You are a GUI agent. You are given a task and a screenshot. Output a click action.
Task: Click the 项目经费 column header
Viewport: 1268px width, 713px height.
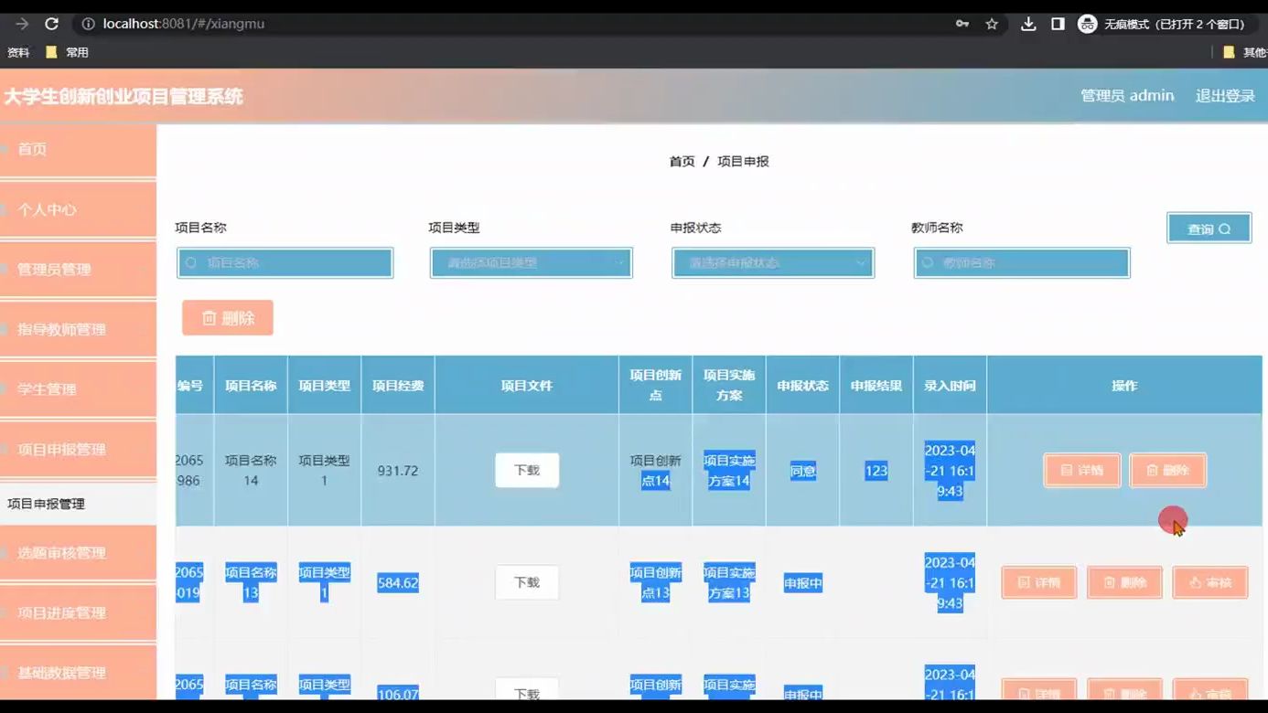click(398, 386)
